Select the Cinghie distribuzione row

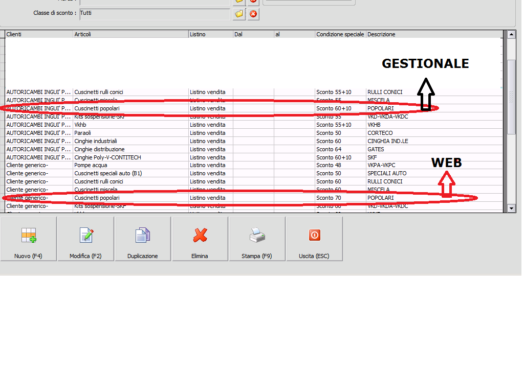click(x=254, y=149)
